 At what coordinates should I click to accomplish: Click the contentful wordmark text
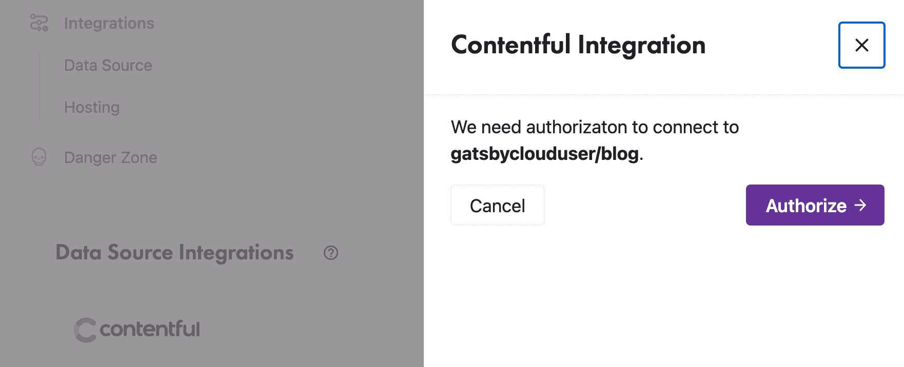coord(150,329)
